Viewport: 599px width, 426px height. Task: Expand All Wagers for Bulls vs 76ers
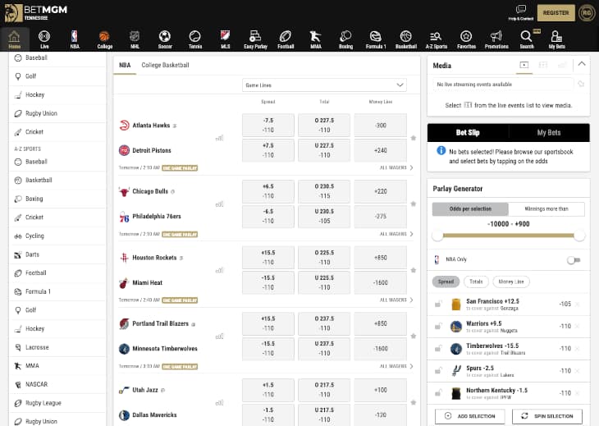point(396,234)
